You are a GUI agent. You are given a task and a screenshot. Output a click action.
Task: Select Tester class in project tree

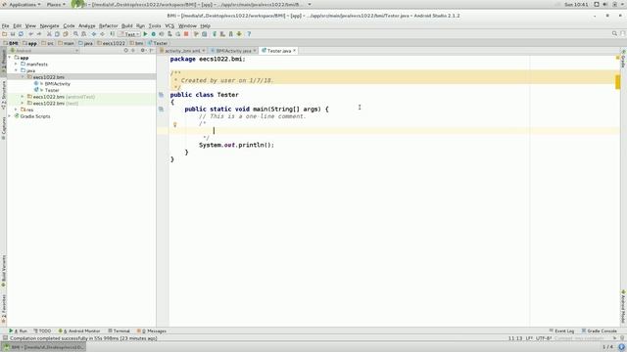52,90
